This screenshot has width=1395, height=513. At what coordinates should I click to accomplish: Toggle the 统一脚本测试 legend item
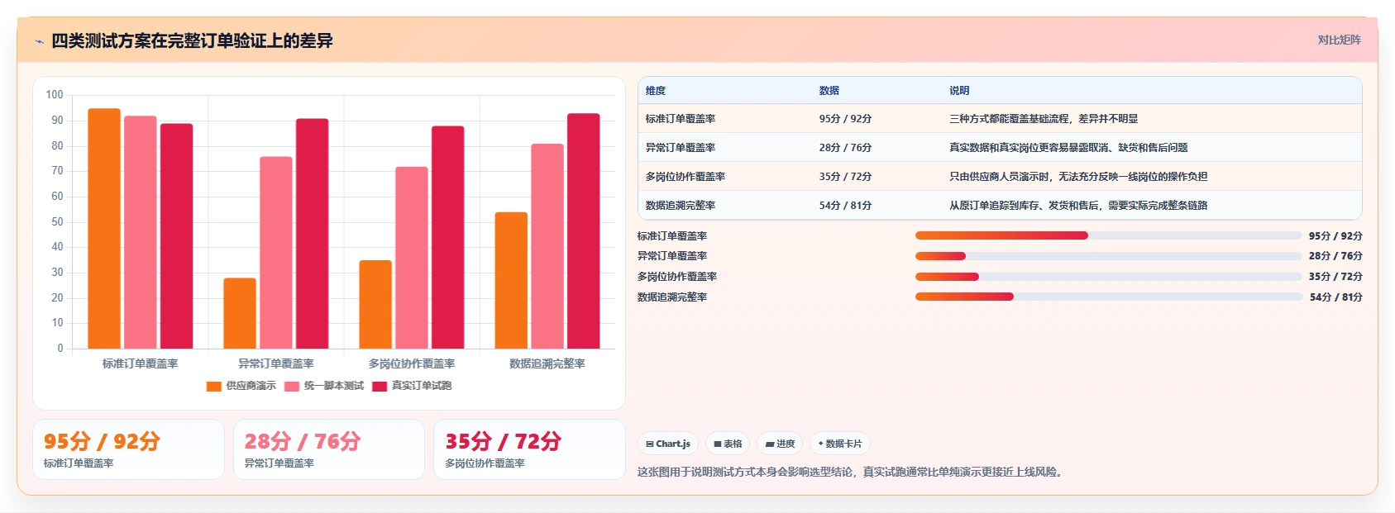coord(324,386)
